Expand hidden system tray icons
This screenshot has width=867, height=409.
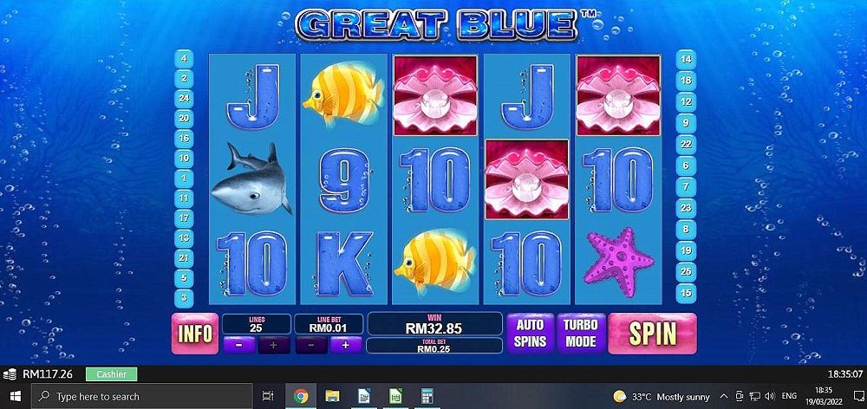pyautogui.click(x=723, y=396)
